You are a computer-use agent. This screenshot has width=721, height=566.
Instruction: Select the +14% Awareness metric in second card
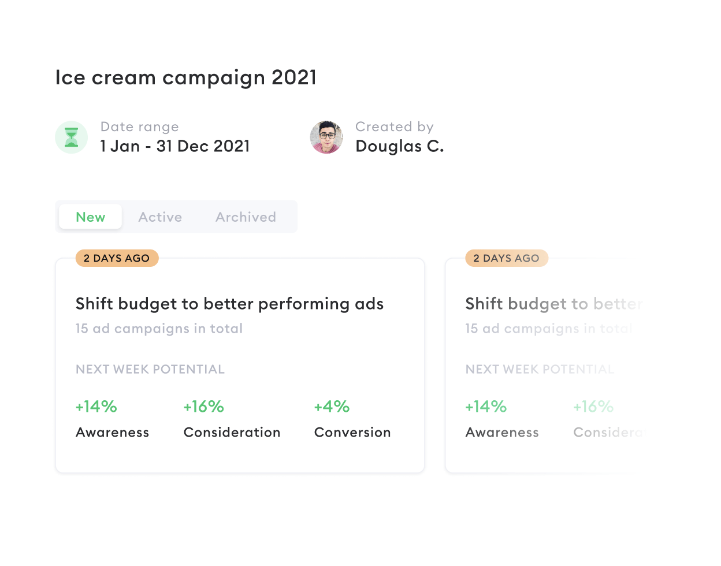[x=502, y=419]
